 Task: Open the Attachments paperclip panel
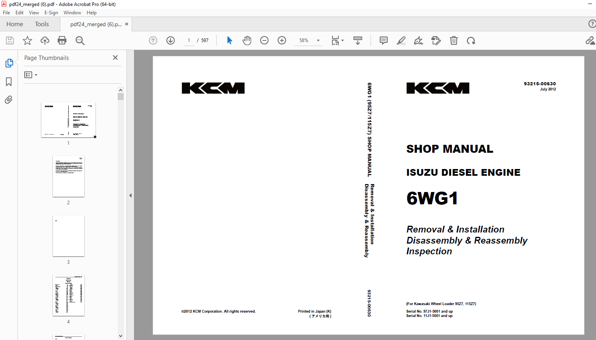point(9,100)
